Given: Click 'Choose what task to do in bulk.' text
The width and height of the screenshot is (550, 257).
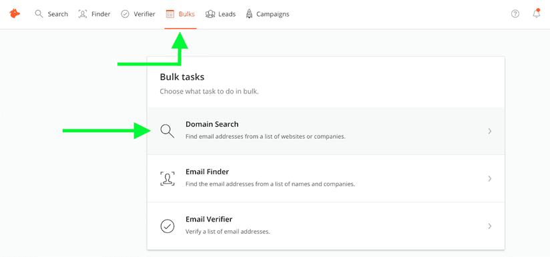Looking at the screenshot, I should [x=209, y=92].
